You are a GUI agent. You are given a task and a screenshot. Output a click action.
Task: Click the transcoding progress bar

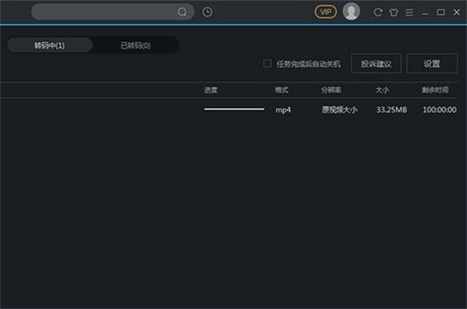pyautogui.click(x=234, y=110)
